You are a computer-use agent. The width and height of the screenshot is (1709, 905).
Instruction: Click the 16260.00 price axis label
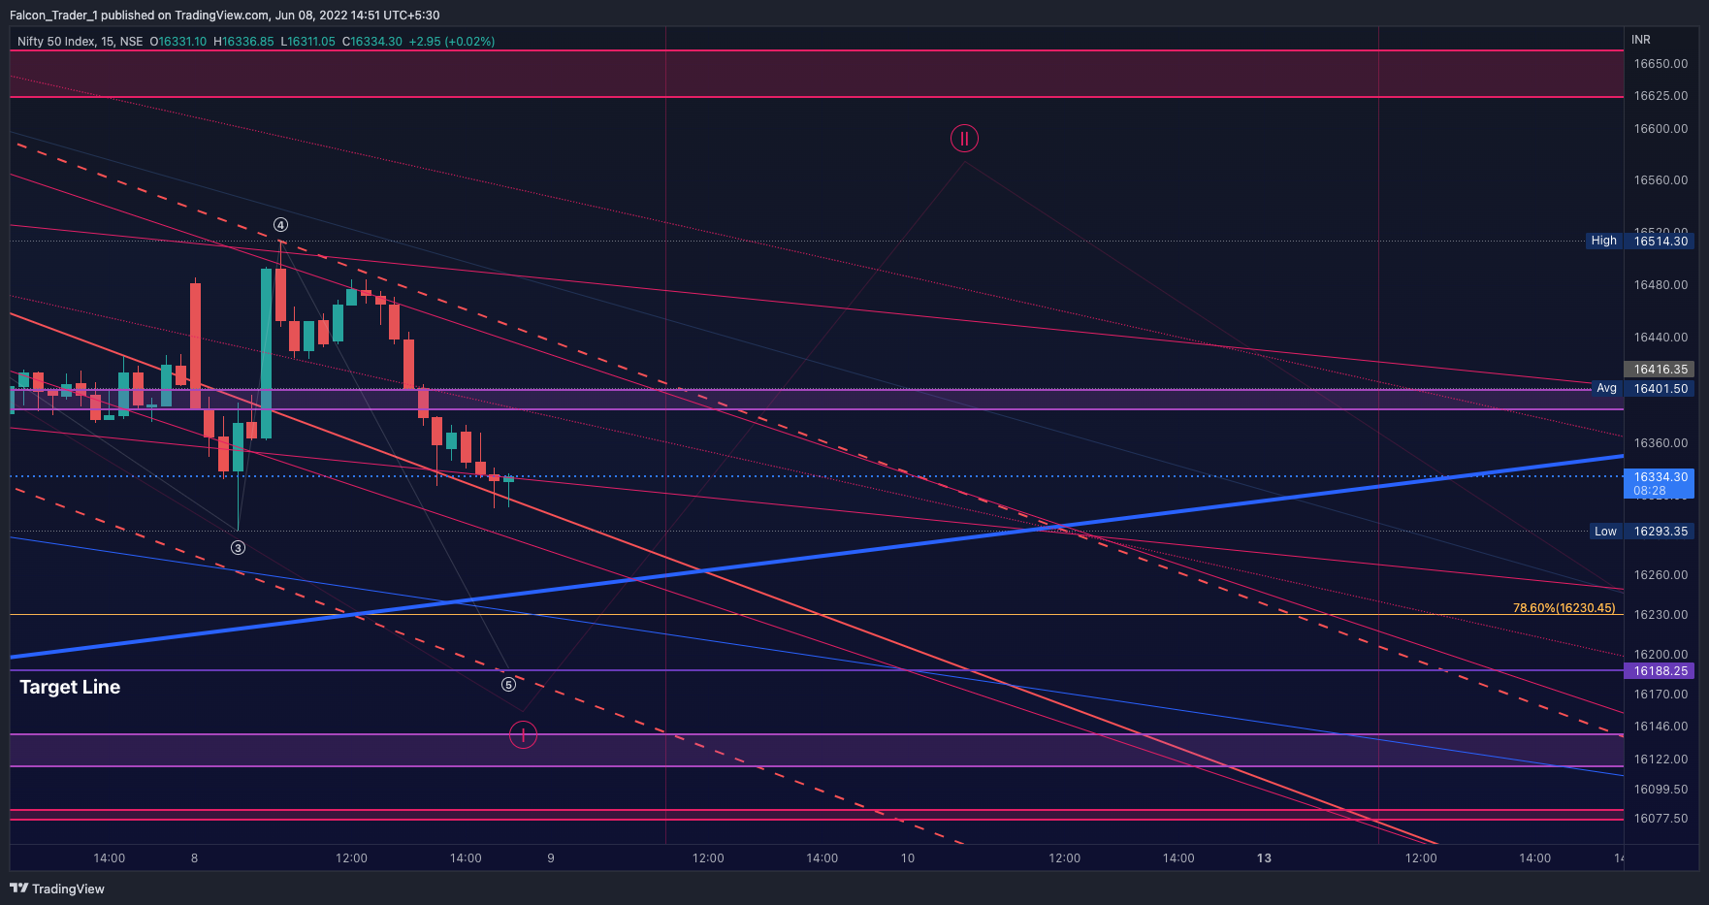1661,575
